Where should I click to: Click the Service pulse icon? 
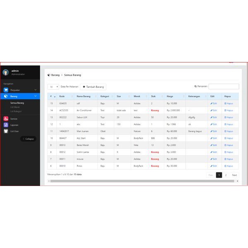pos(6,119)
